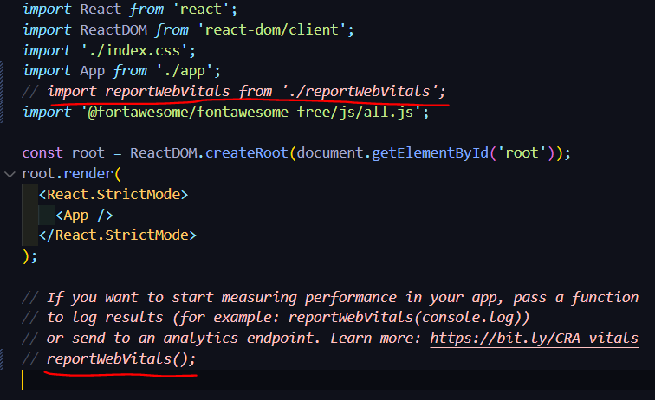Screen dimensions: 655x400
Task: Open the https://bit.ly/CRA-vitals link
Action: click(x=534, y=338)
